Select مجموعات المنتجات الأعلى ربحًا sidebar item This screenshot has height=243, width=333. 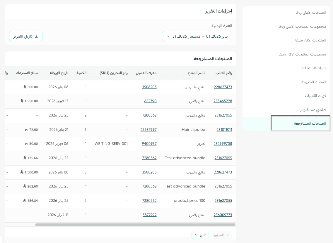click(x=302, y=27)
